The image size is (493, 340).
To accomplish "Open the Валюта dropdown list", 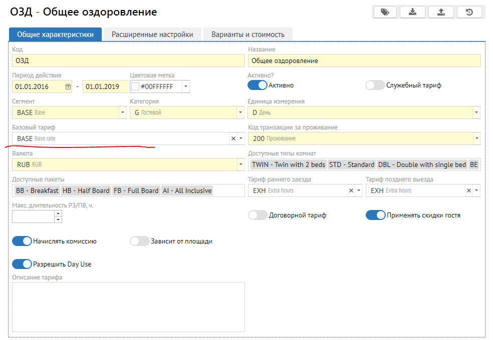I will click(240, 164).
